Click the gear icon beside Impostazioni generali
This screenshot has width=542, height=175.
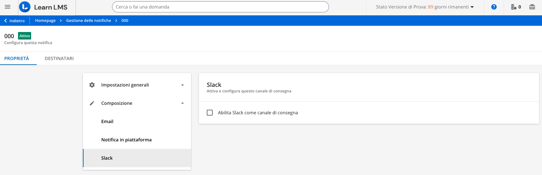[x=92, y=85]
